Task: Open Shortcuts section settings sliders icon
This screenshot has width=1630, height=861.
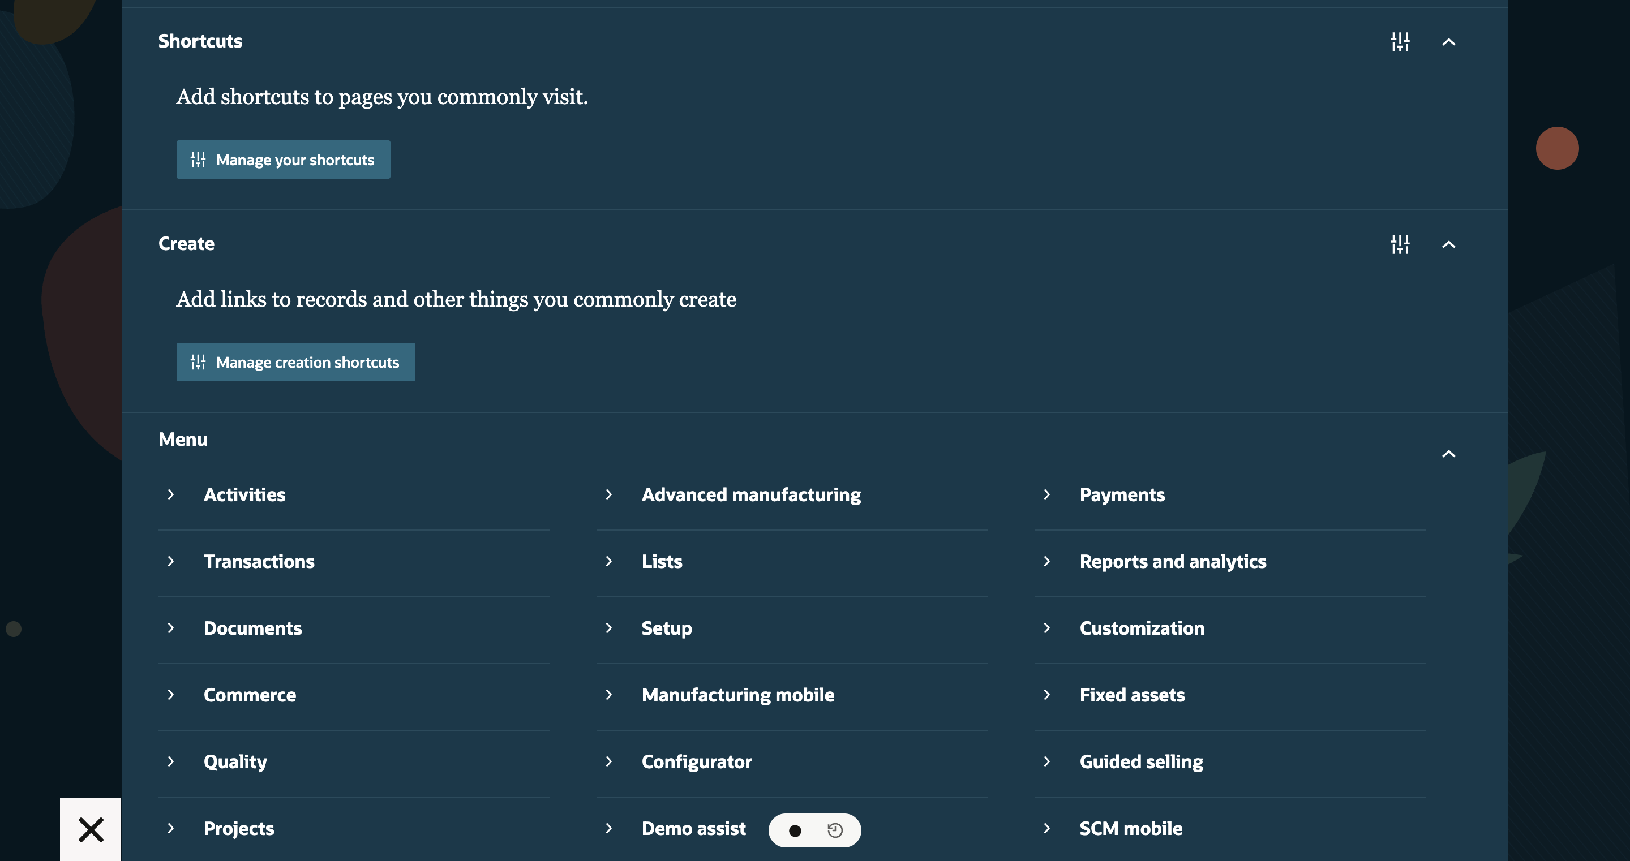Action: click(x=1400, y=42)
